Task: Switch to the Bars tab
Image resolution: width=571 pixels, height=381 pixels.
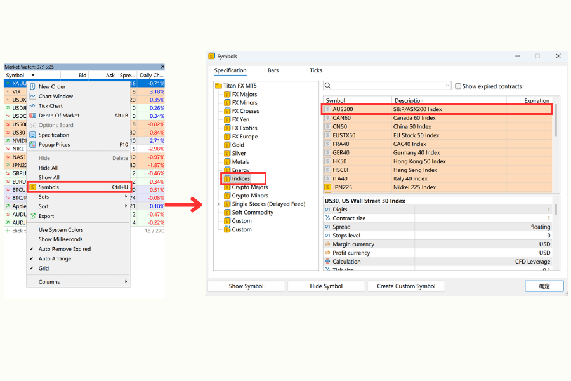Action: point(273,70)
